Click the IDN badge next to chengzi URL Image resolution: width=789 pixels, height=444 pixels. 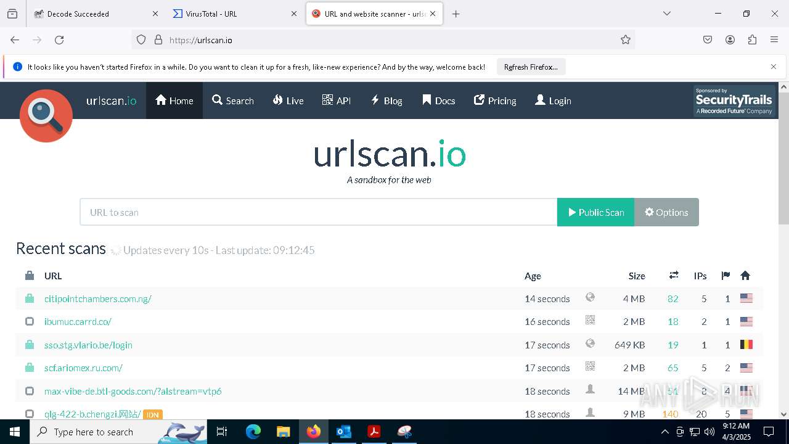tap(153, 414)
